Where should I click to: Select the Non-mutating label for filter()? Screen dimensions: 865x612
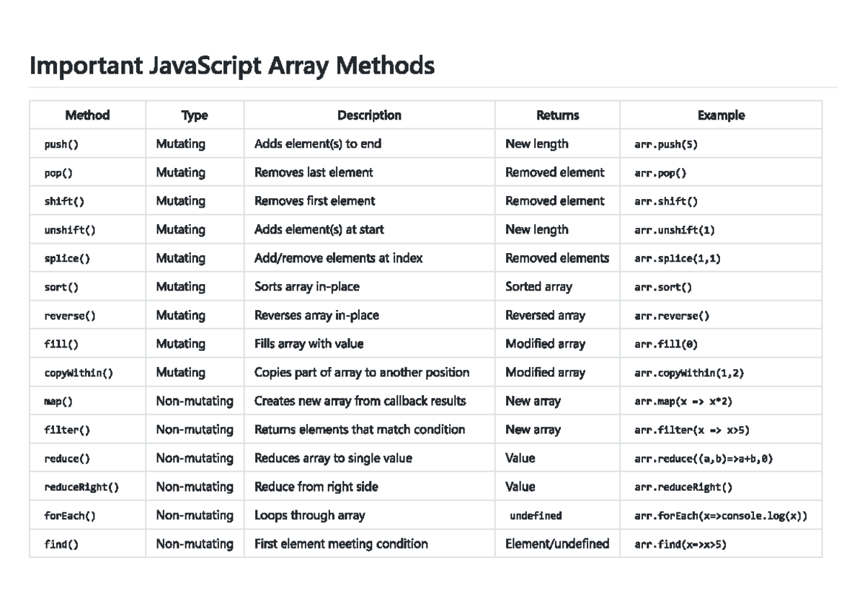[x=195, y=430]
